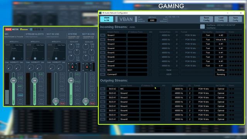Click IP Address From field for Stream1
The width and height of the screenshot is (247, 139).
coord(137,35)
